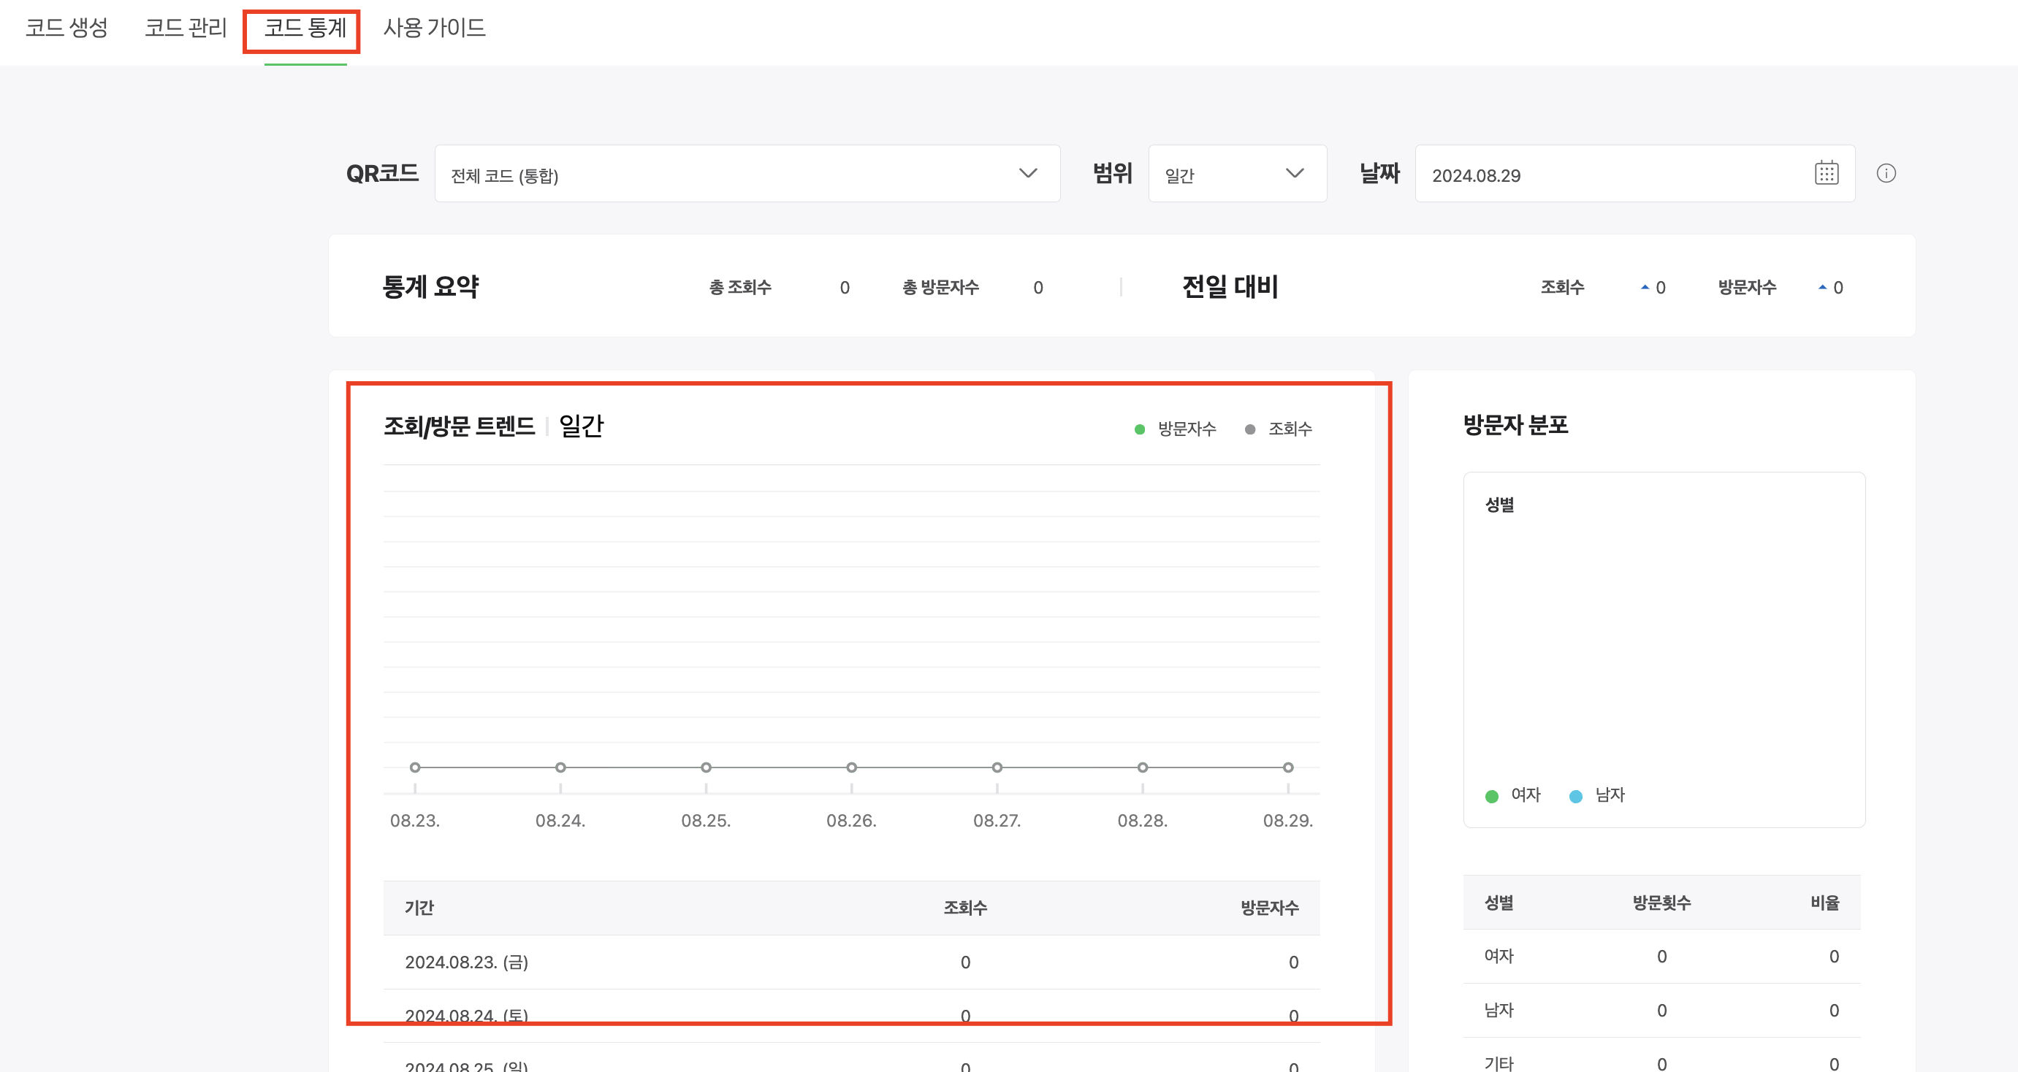Click the 08.23. chart data point
The height and width of the screenshot is (1072, 2018).
(x=415, y=767)
